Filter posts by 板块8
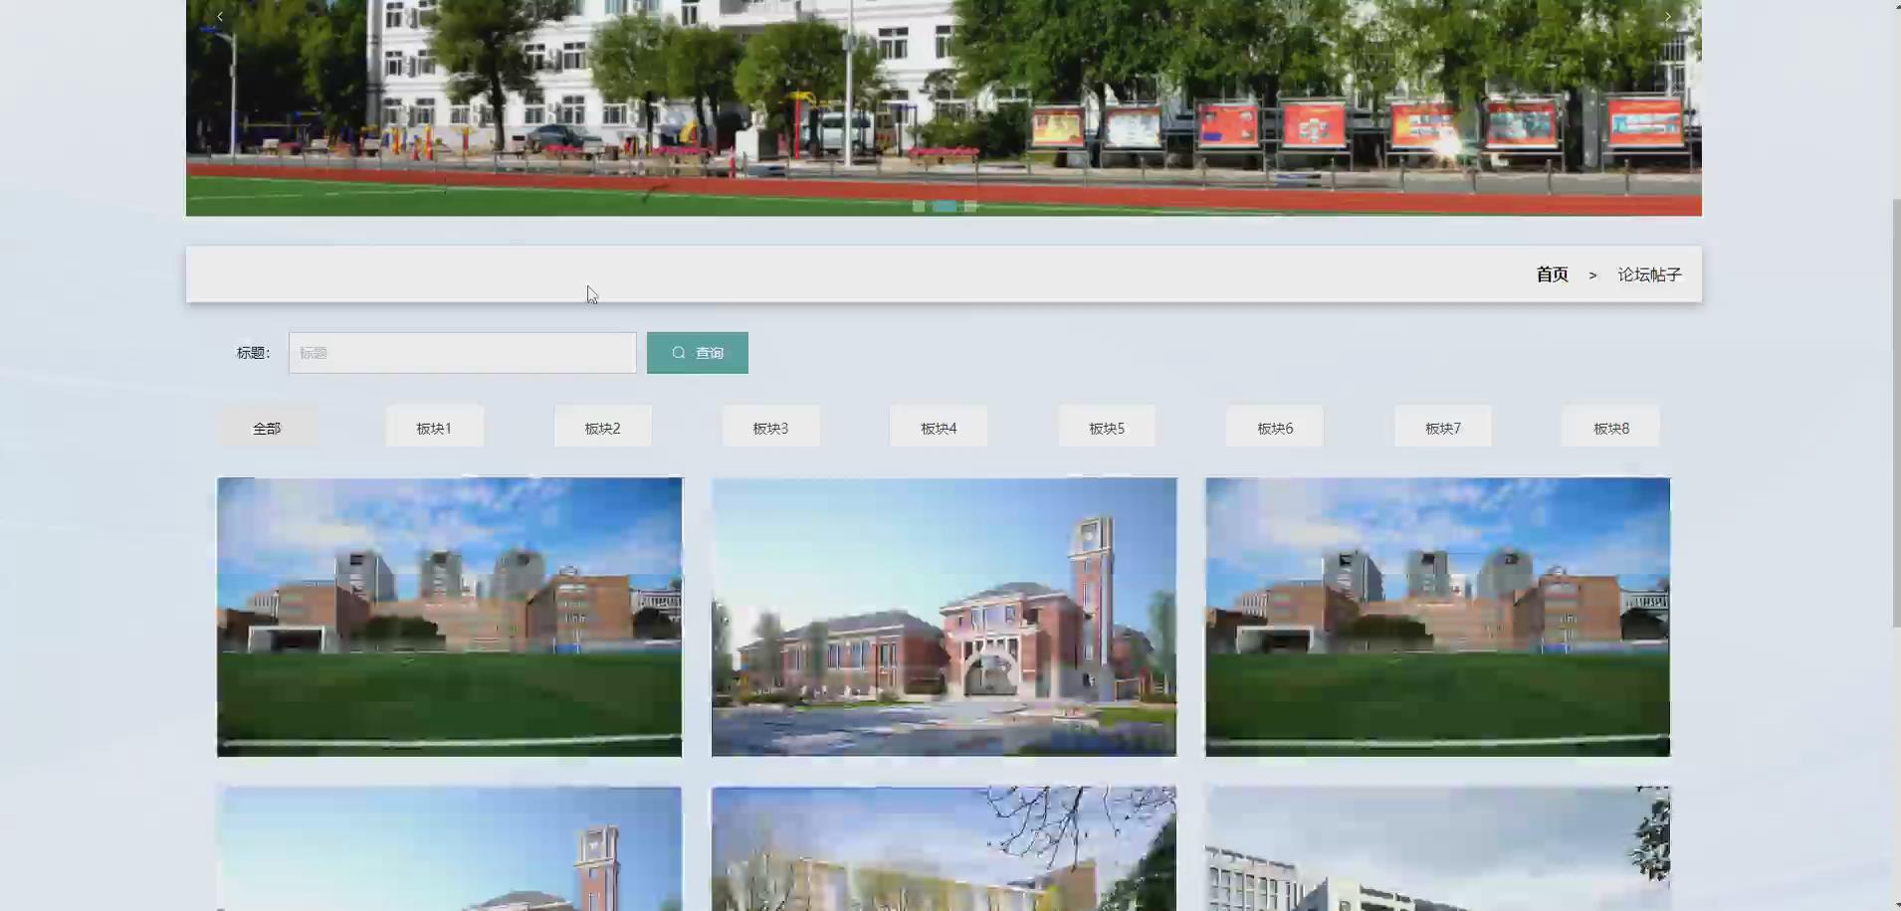 coord(1611,428)
